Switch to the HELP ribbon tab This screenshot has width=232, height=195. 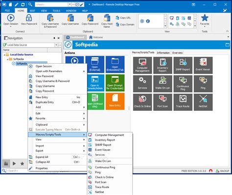[85, 11]
